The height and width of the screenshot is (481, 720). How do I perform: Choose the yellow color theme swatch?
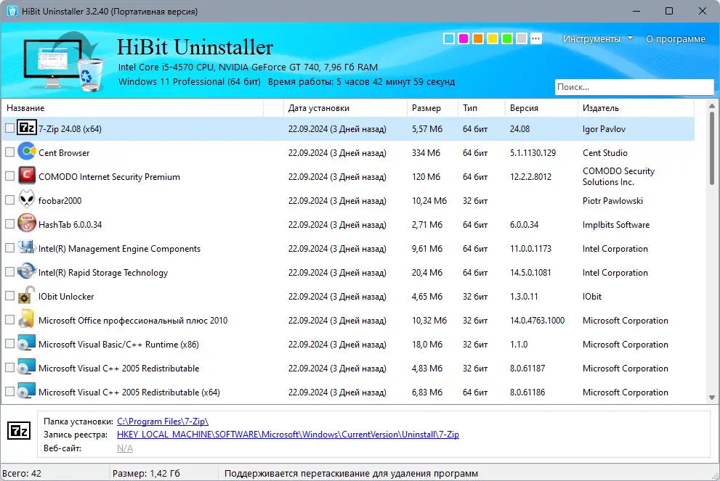point(493,38)
